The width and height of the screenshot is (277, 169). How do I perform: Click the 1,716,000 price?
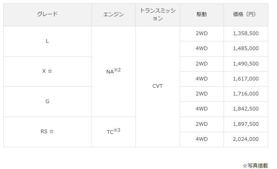coord(246,94)
